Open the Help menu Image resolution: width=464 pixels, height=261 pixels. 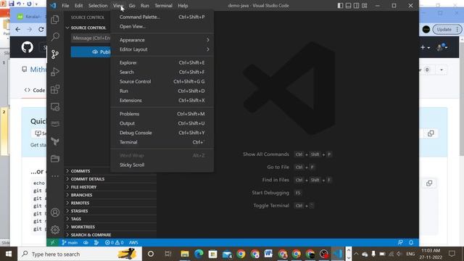183,6
